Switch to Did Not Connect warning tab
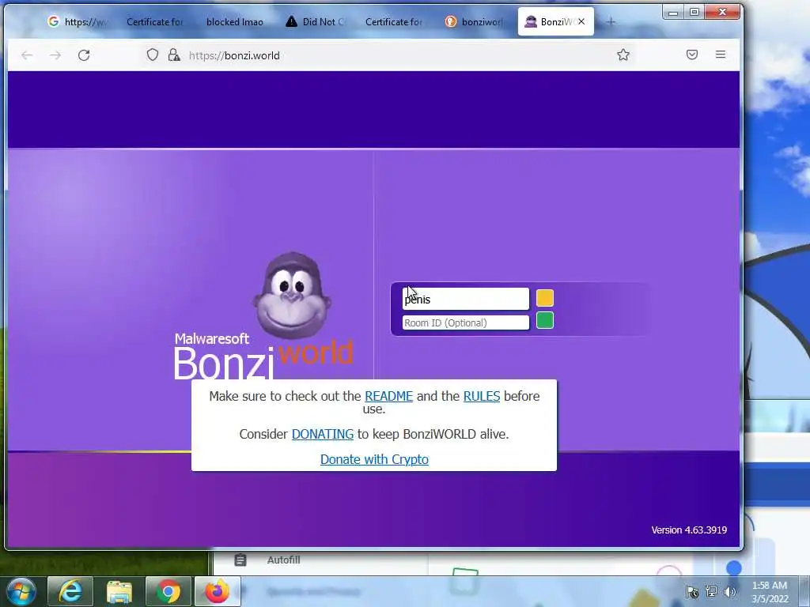 click(x=315, y=21)
